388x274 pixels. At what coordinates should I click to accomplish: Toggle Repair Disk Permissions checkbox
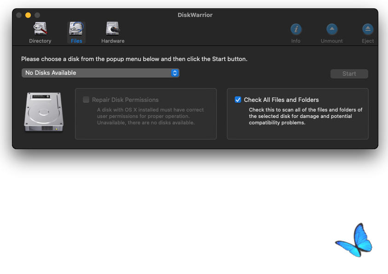click(86, 100)
